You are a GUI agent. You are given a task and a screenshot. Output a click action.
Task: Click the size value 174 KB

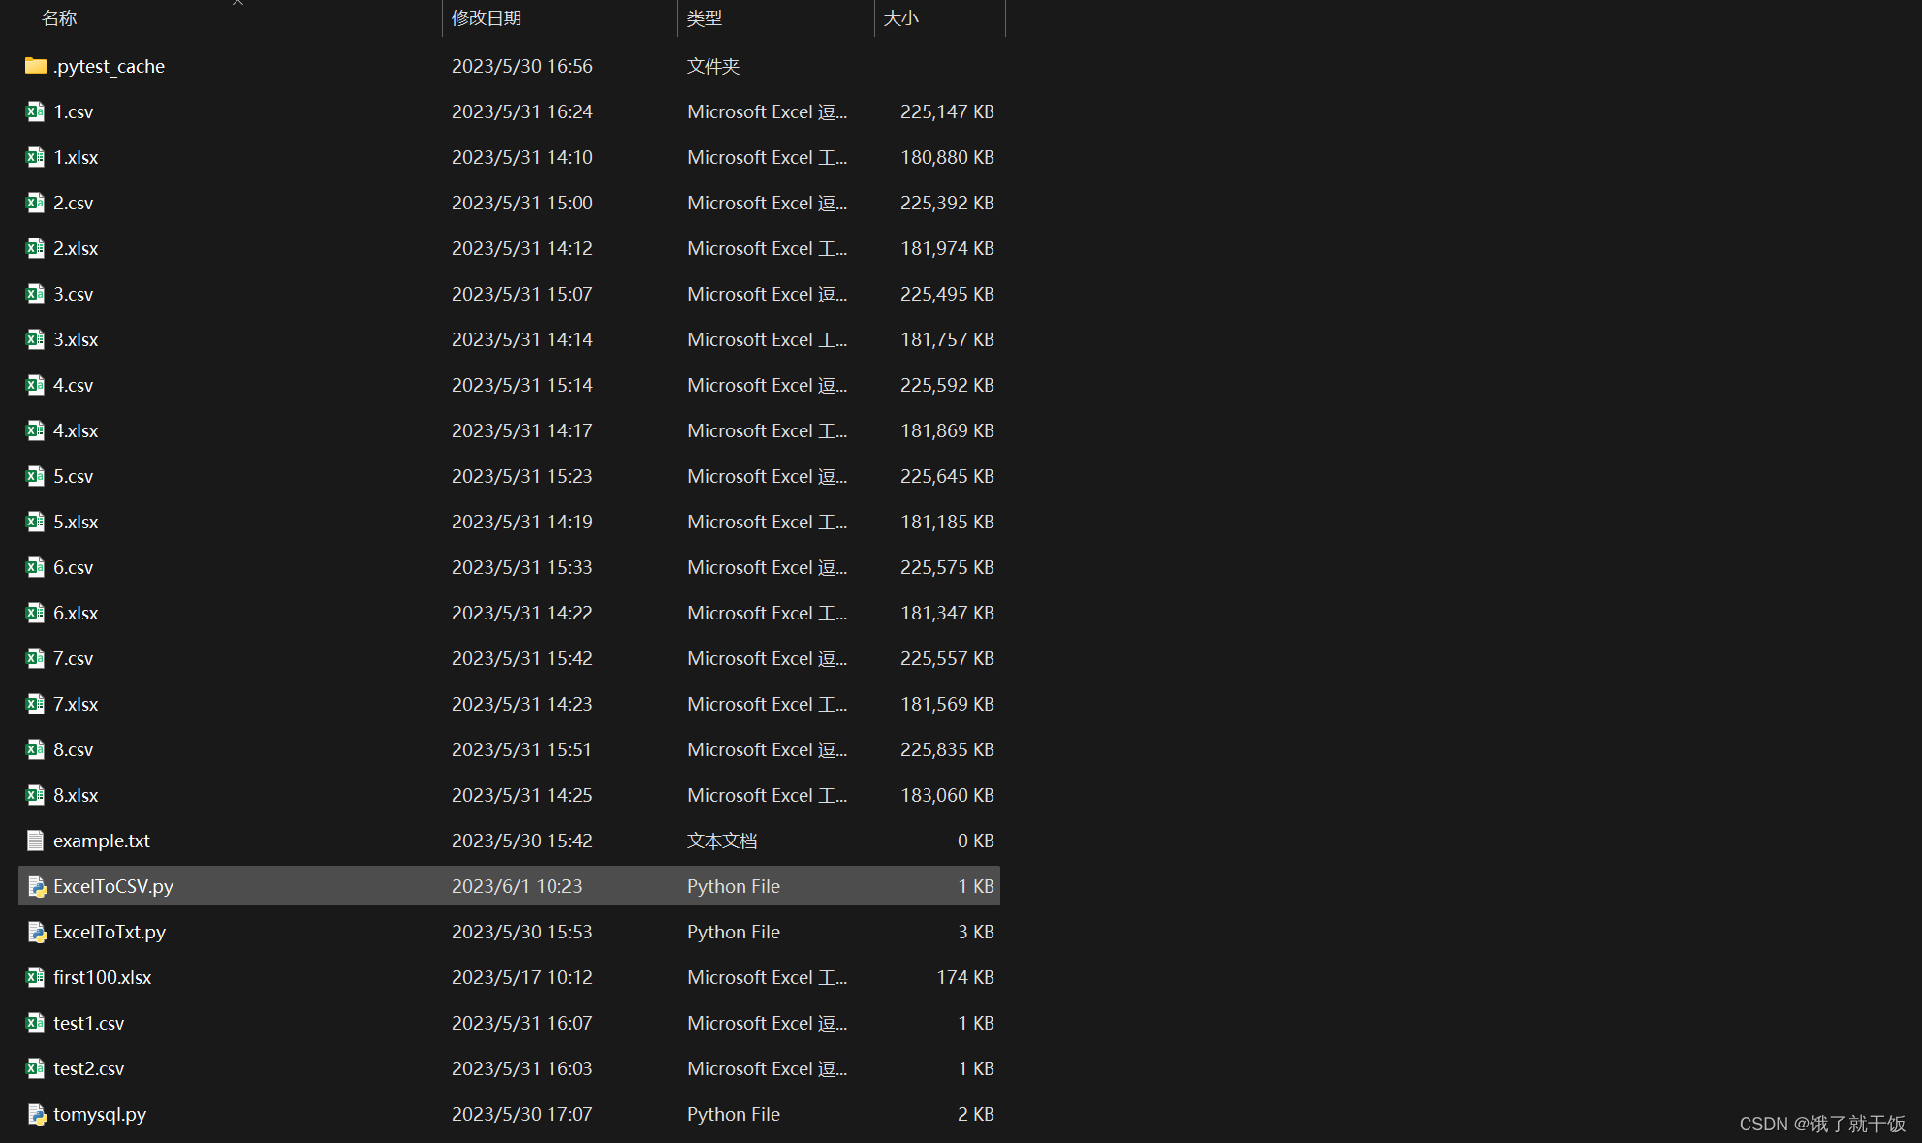(x=965, y=977)
